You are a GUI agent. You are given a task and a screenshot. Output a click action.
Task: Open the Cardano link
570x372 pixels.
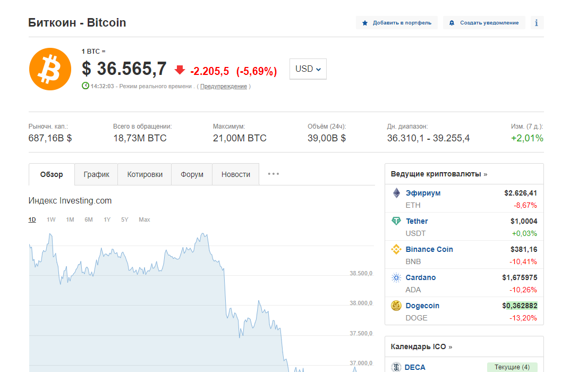421,277
